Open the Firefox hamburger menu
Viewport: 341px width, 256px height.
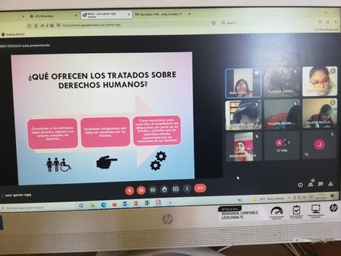(x=336, y=21)
